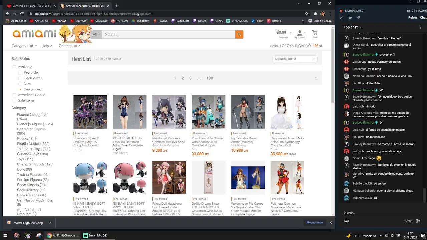Expand the Top chat dropdown
Screen dimensions: 427x240
[x=353, y=27]
